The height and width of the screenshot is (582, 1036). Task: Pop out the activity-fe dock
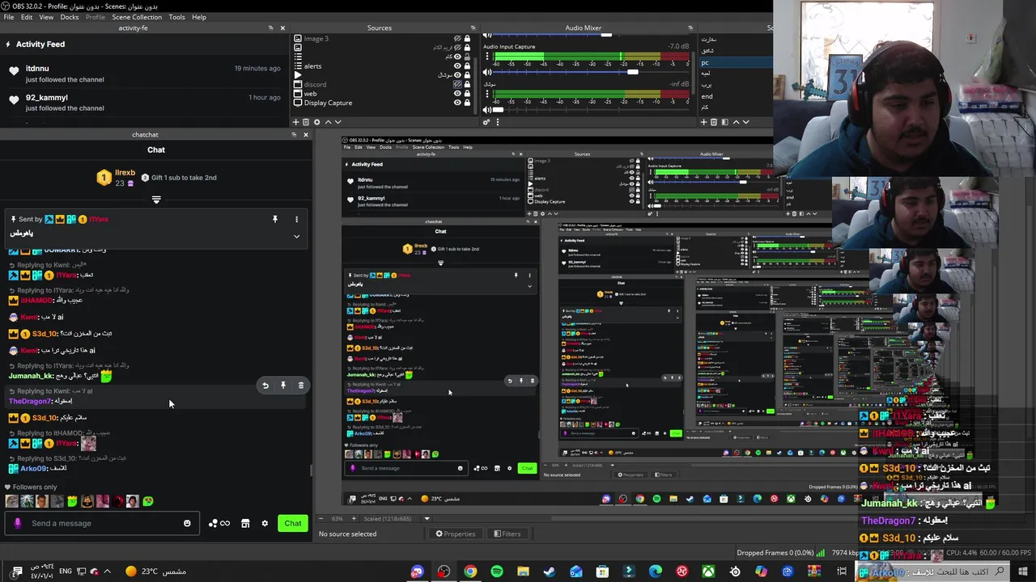click(271, 28)
